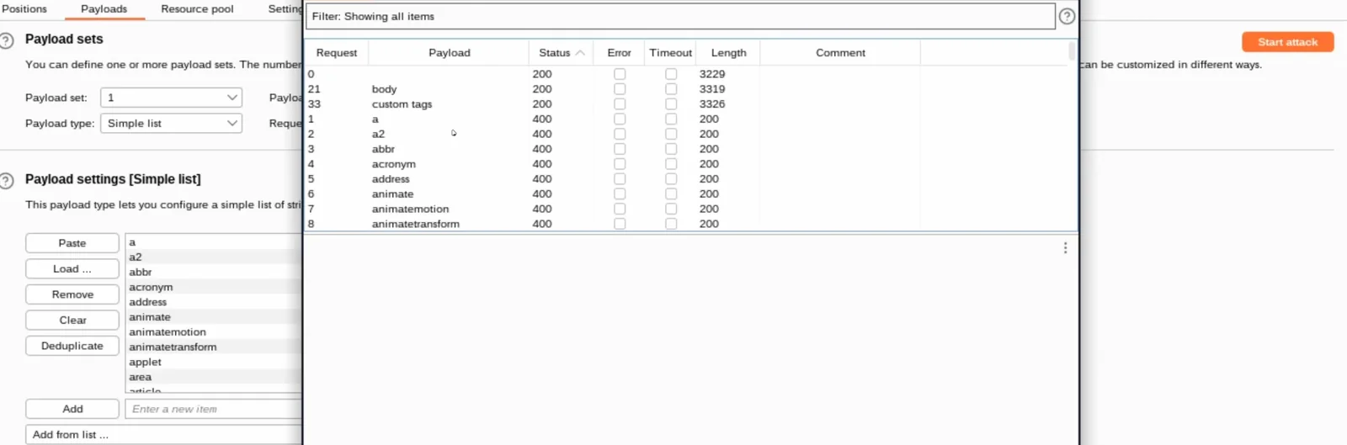Switch to the Payloads tab
This screenshot has height=445, width=1347.
(x=104, y=9)
